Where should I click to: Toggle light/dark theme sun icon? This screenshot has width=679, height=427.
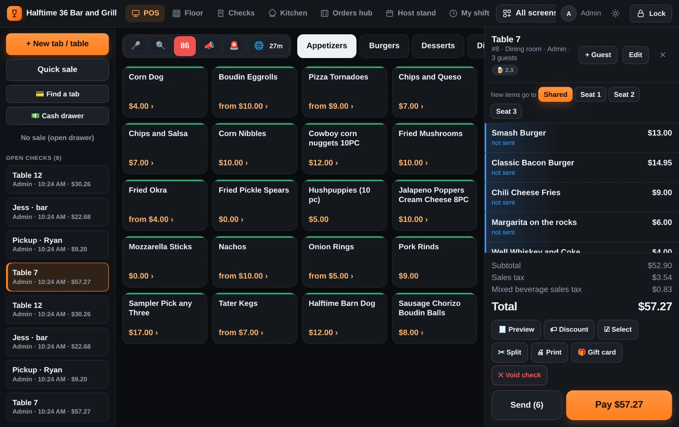(615, 14)
